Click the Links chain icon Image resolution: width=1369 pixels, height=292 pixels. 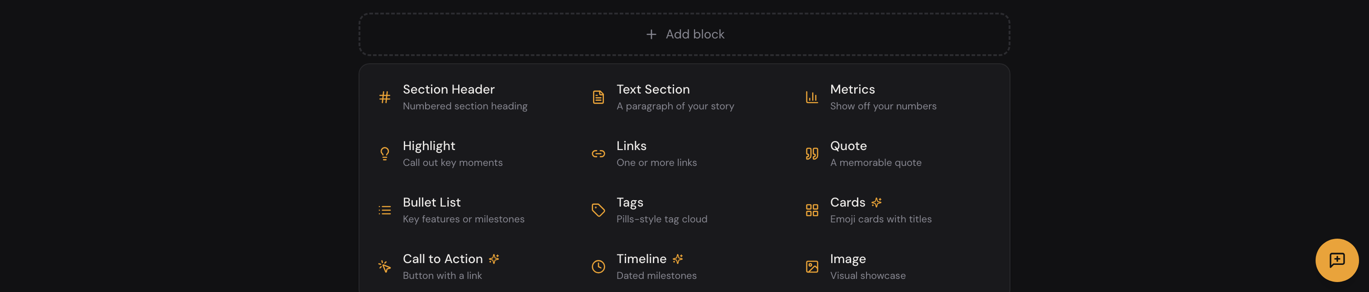click(x=598, y=153)
